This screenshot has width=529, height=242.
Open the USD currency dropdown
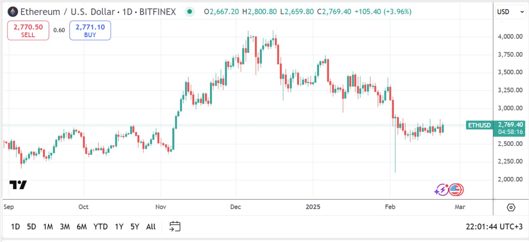tap(510, 12)
